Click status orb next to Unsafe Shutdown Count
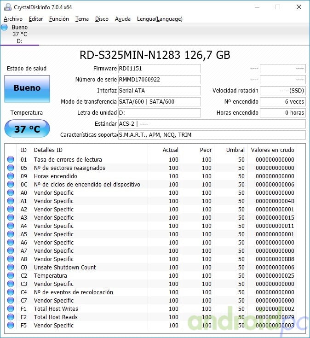Viewport: 310px width, 338px height. 11,268
